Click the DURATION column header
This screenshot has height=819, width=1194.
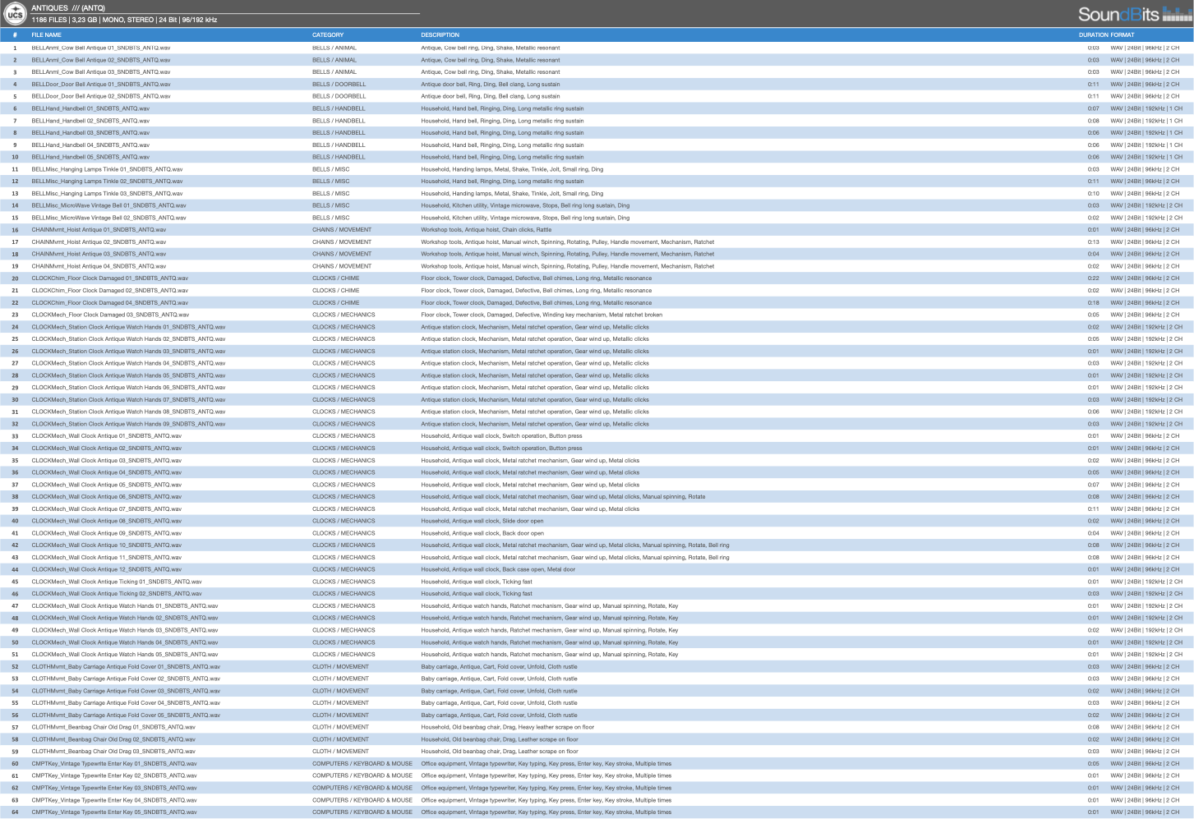click(x=1093, y=35)
